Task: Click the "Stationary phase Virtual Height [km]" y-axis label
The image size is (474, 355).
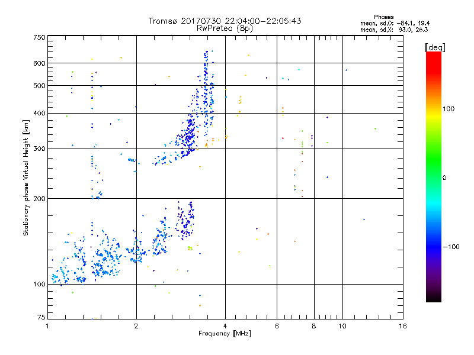Action: pos(25,178)
